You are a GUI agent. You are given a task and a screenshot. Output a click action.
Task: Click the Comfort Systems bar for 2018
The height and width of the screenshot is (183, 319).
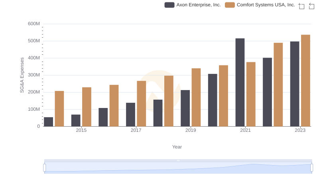169,101
